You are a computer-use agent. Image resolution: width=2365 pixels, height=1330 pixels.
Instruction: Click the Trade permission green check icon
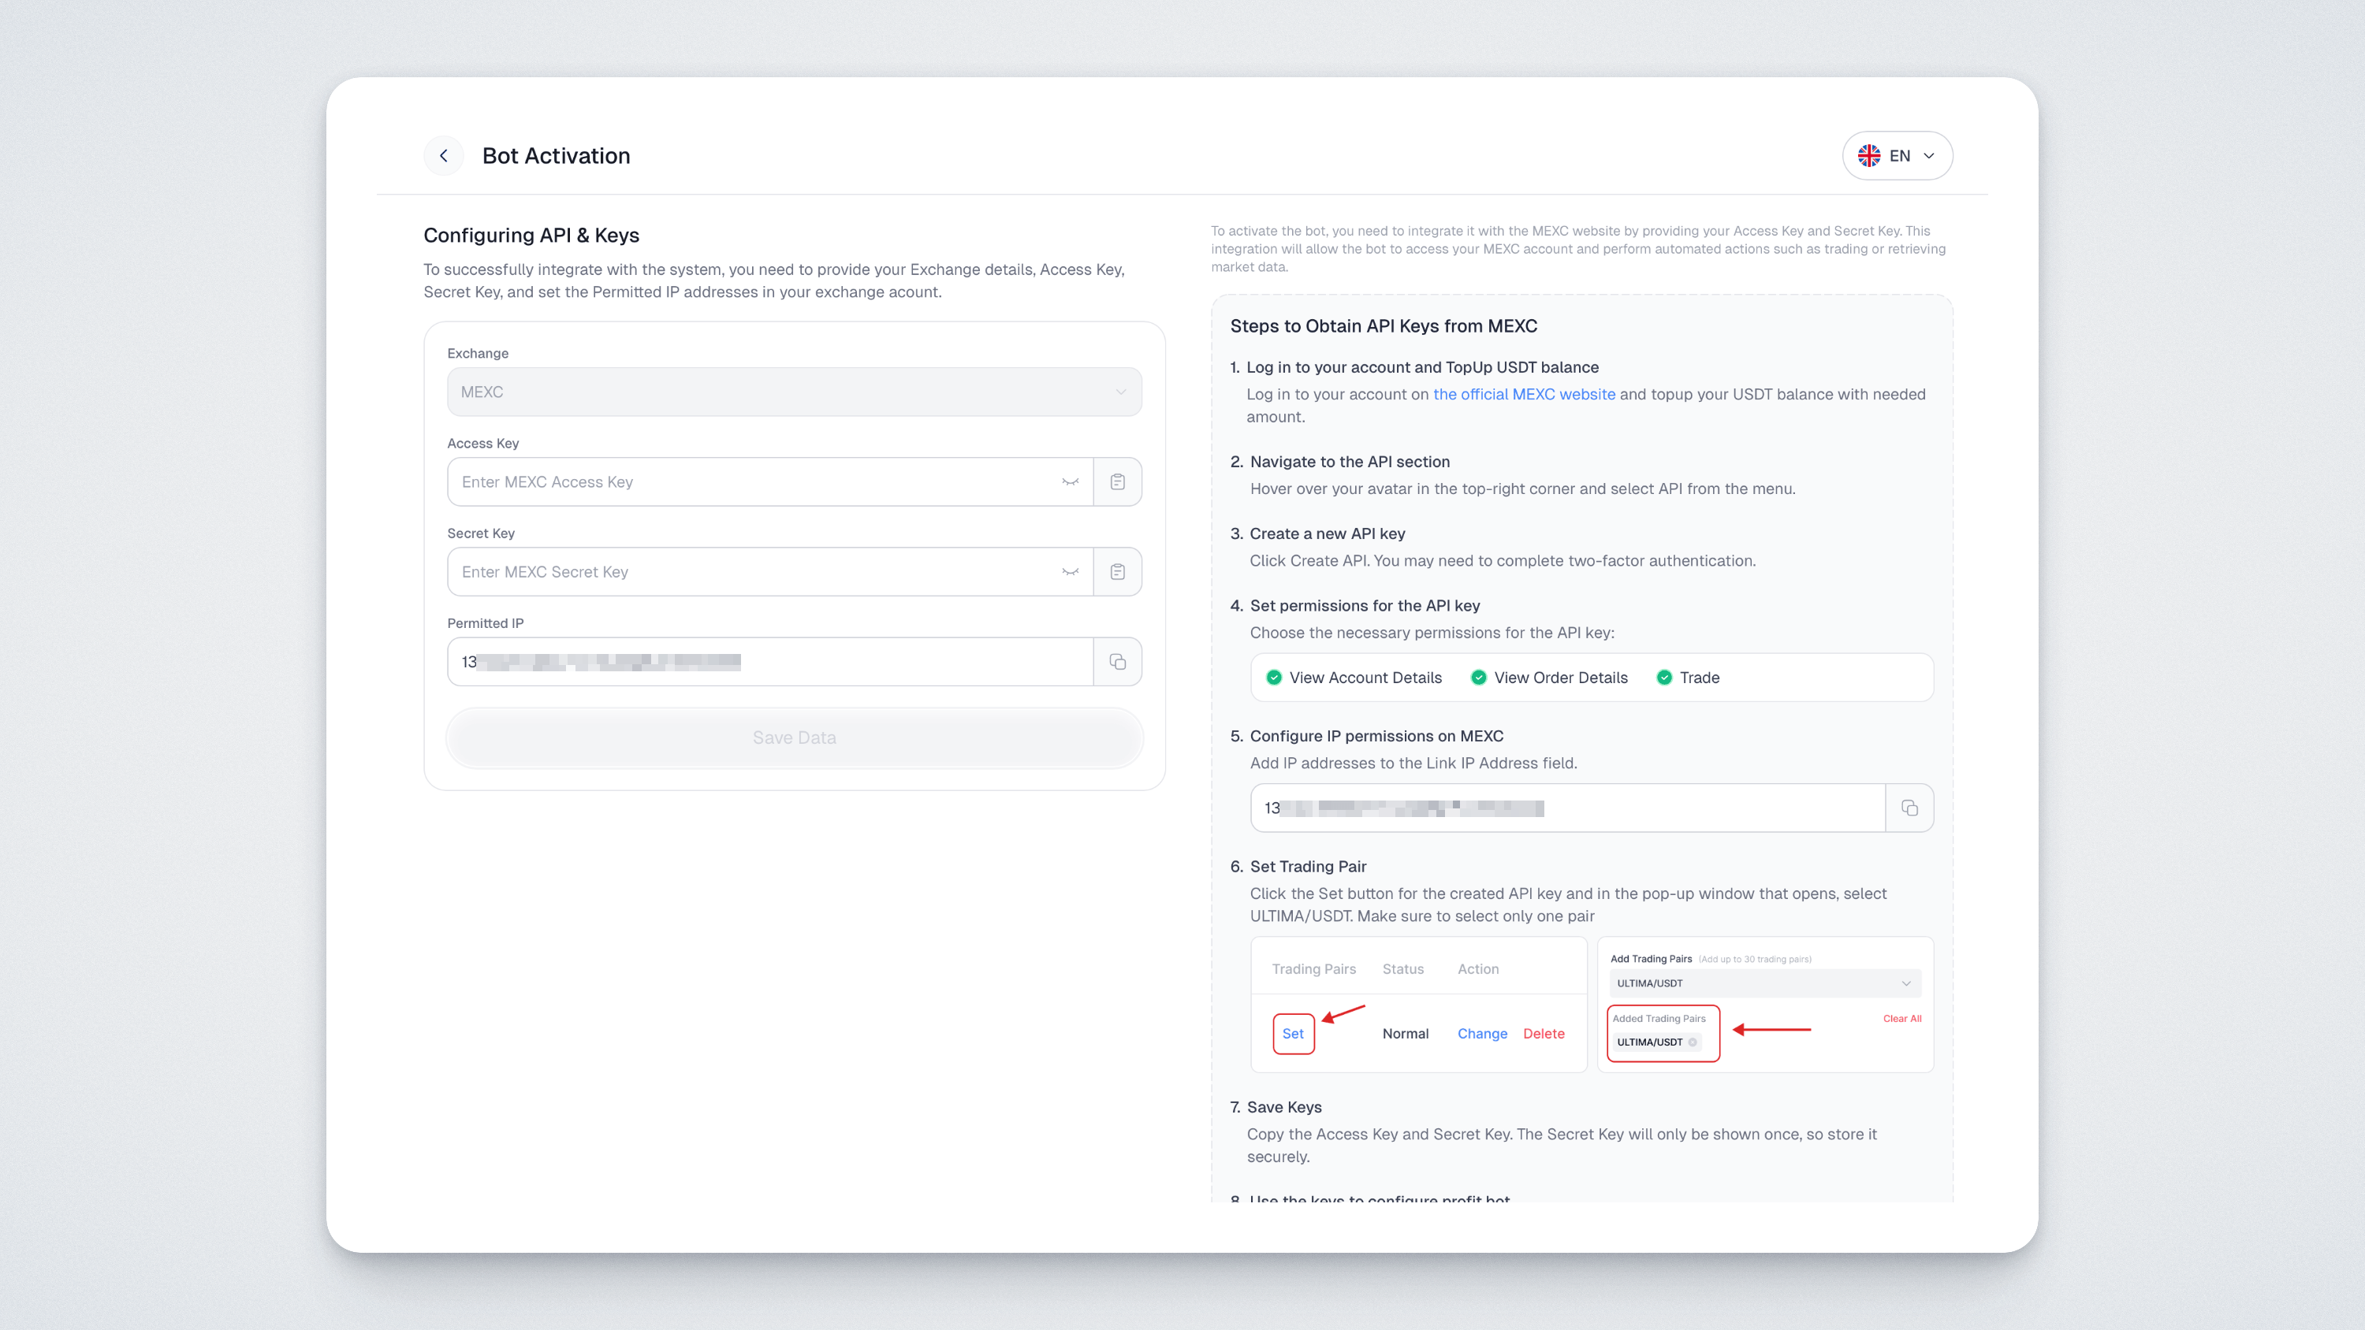[x=1663, y=678]
